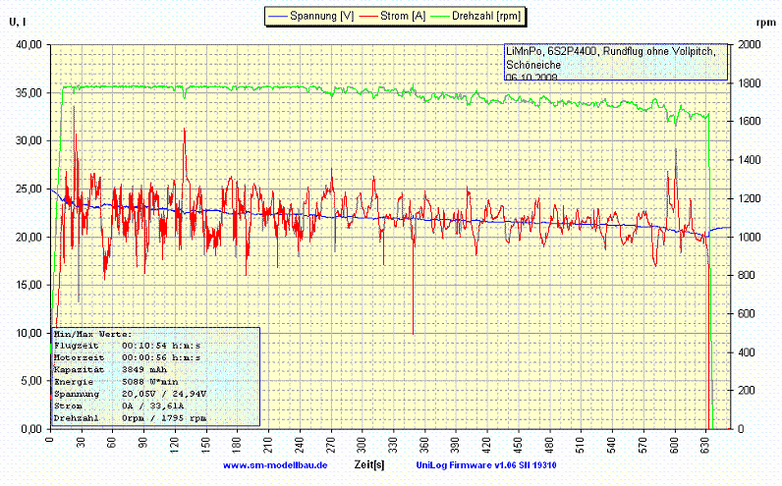Image resolution: width=782 pixels, height=486 pixels.
Task: Click the 30,00 left axis value
Action: (x=28, y=140)
